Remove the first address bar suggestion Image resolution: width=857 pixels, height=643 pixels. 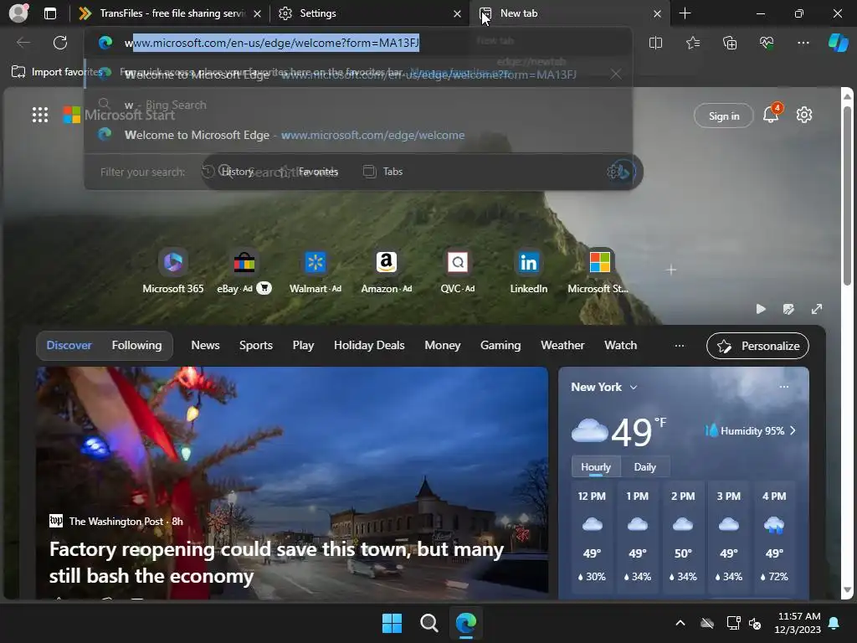coord(616,75)
